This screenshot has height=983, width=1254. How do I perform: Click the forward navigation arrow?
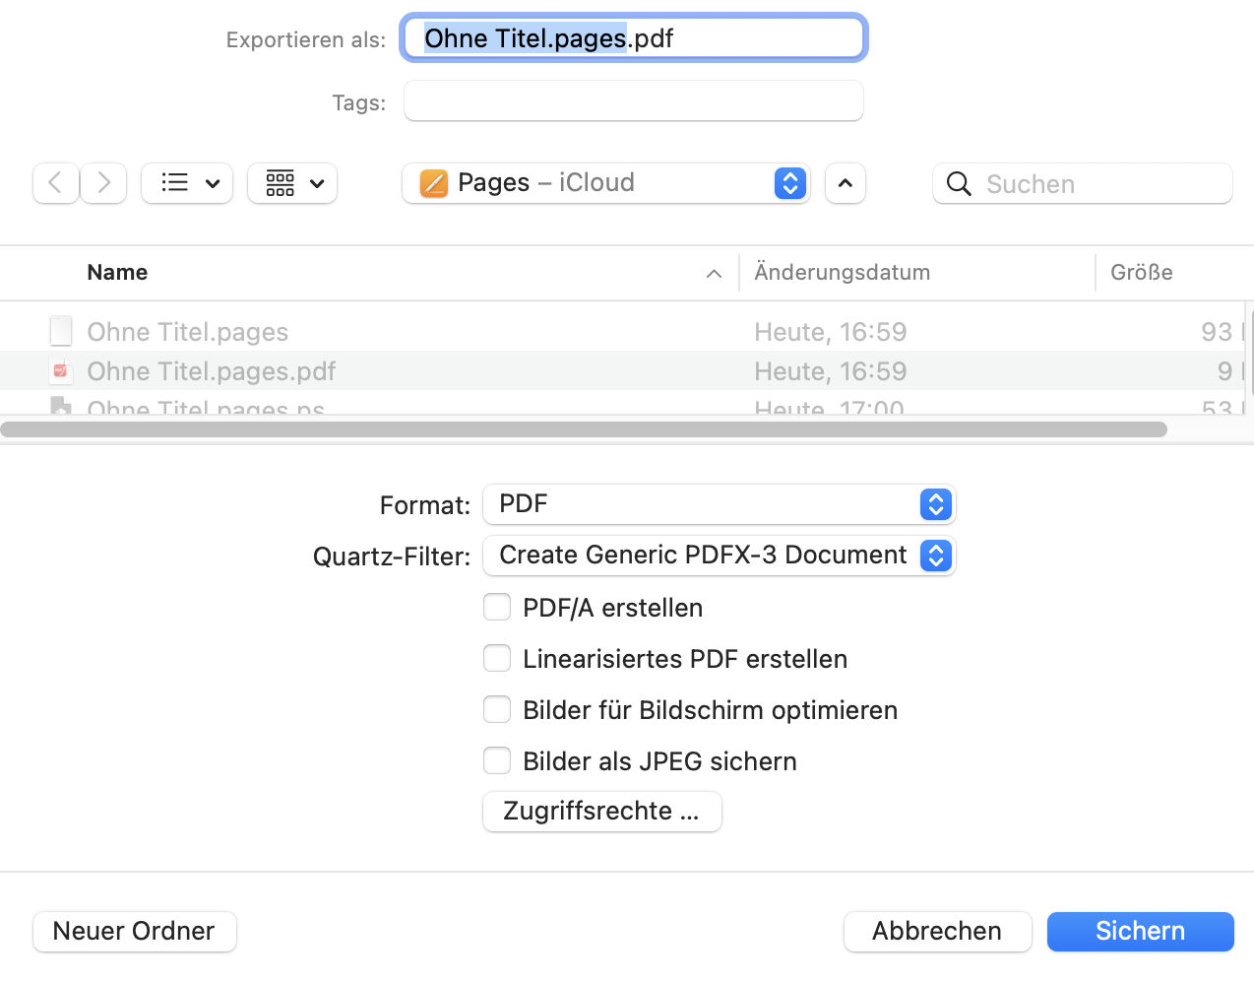(103, 183)
